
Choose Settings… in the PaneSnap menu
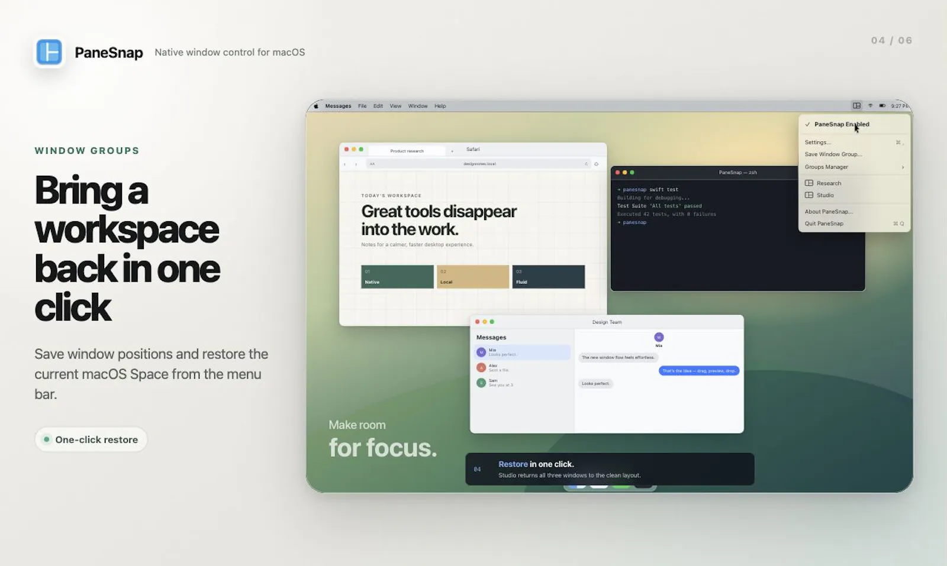[854, 143]
